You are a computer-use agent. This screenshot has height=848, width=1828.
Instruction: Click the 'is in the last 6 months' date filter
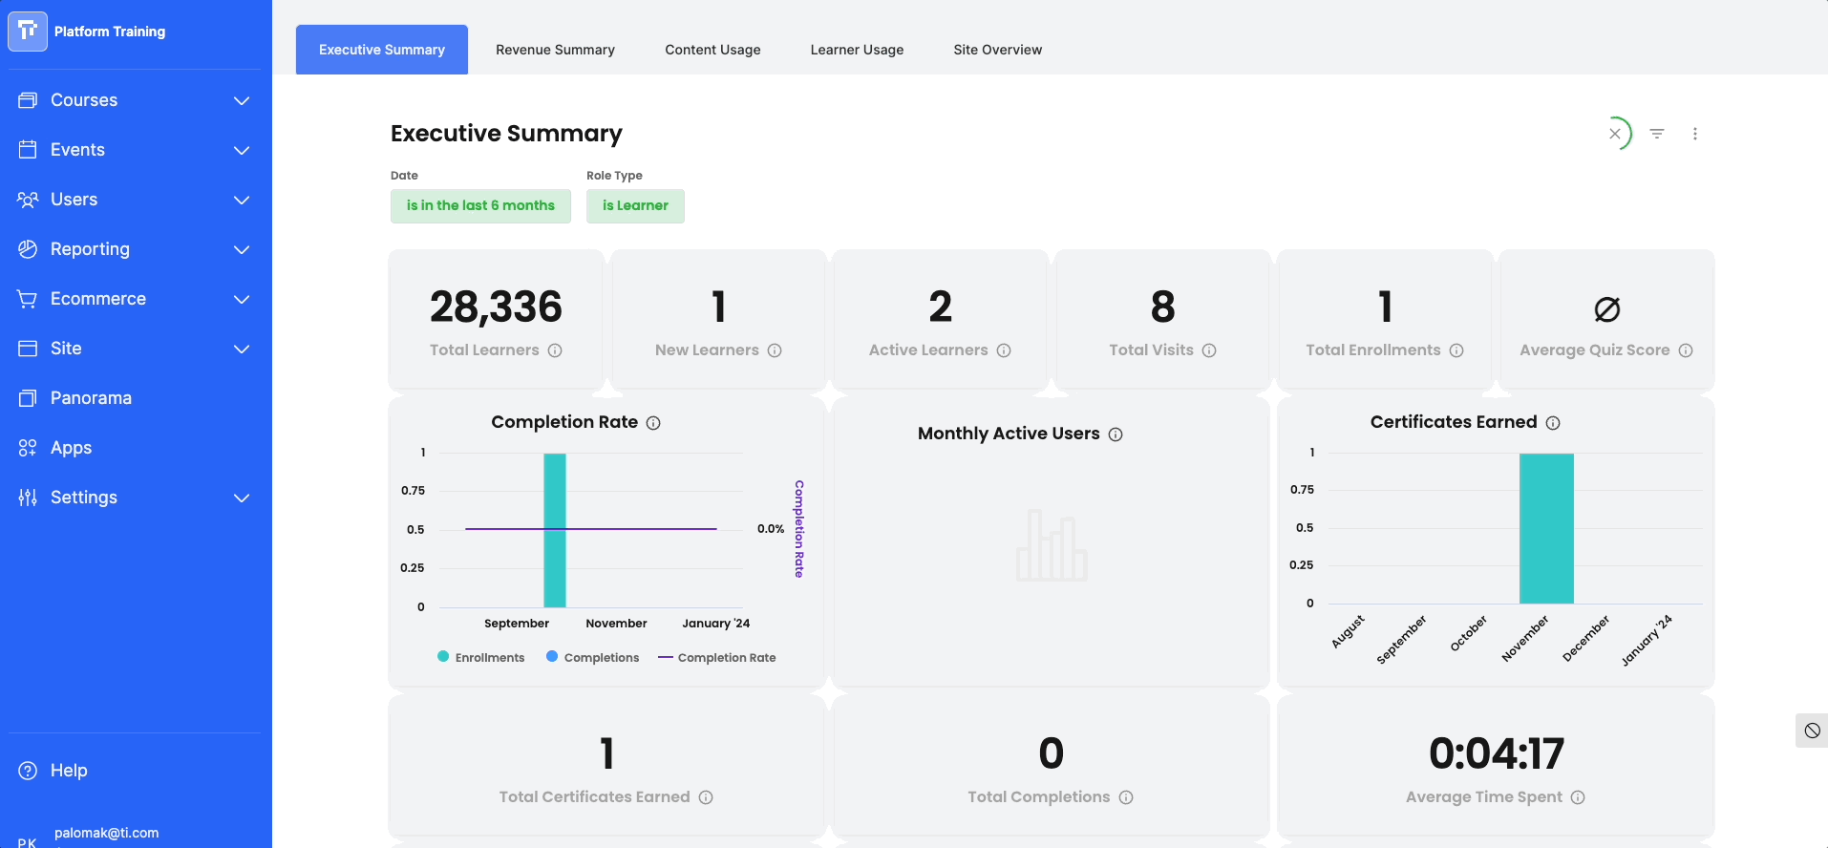coord(480,206)
